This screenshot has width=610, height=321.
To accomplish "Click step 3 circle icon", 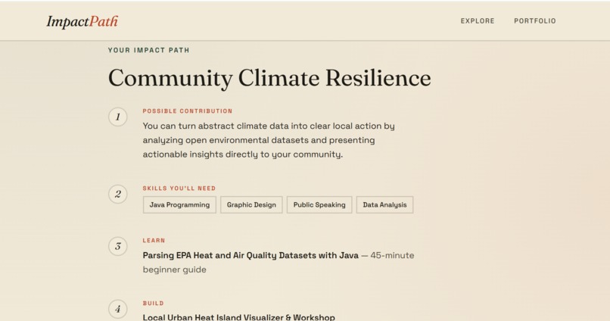I will 118,246.
